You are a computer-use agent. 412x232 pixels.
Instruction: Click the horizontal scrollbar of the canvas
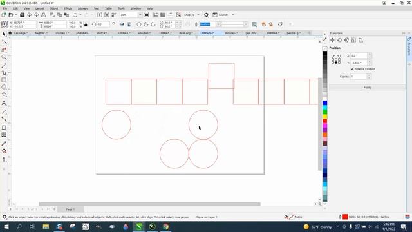[149, 204]
